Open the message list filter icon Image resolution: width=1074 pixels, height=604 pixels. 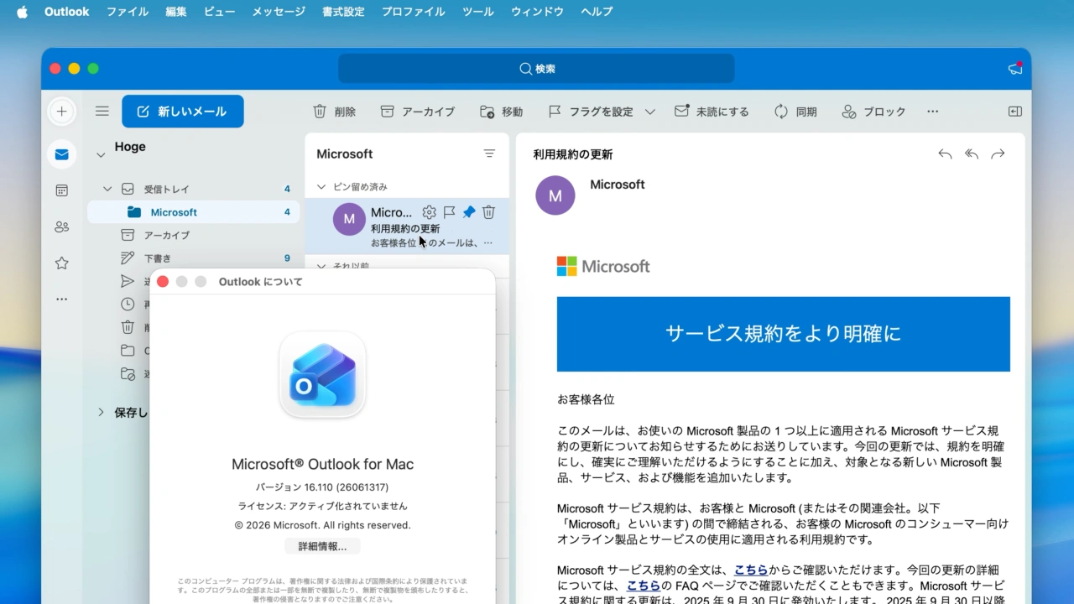[489, 154]
